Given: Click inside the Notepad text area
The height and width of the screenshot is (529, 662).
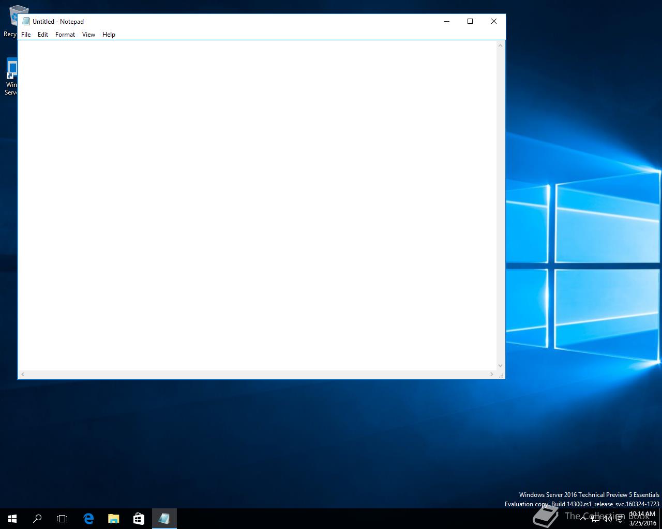Looking at the screenshot, I should 257,205.
